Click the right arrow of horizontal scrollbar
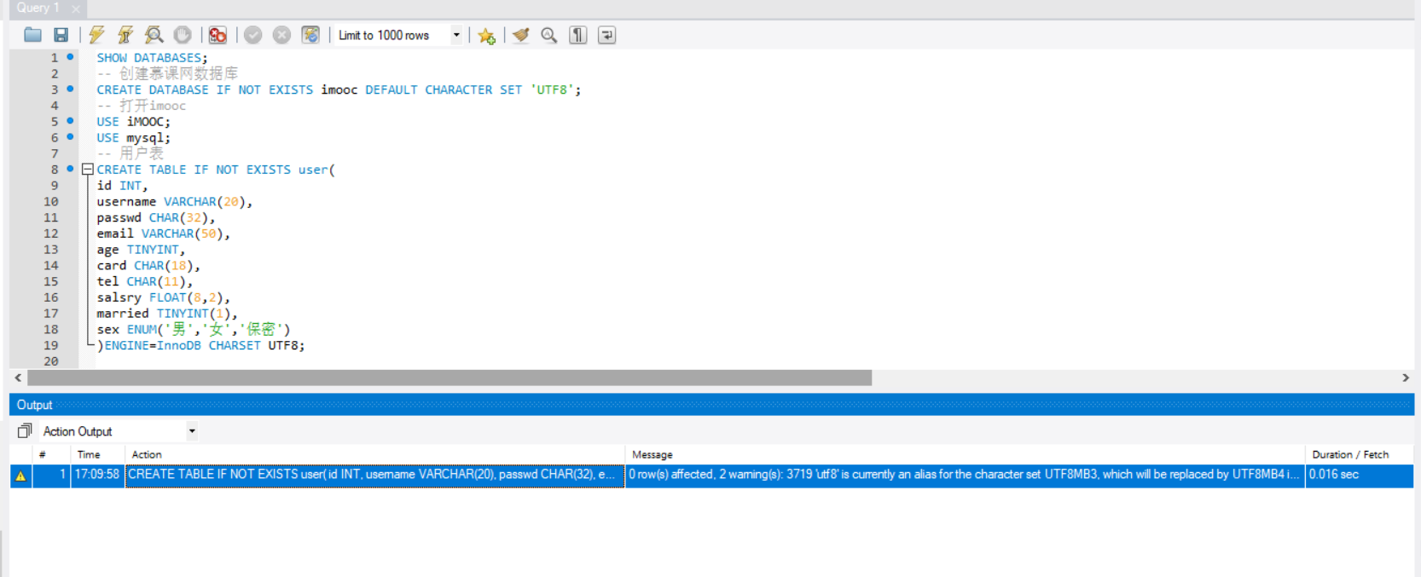This screenshot has width=1421, height=577. click(1406, 378)
